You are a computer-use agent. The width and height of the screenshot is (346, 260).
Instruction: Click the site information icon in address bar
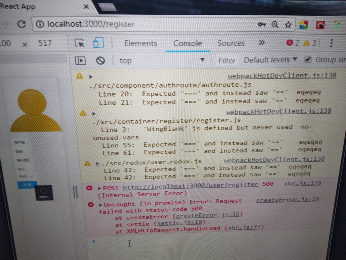coord(40,24)
